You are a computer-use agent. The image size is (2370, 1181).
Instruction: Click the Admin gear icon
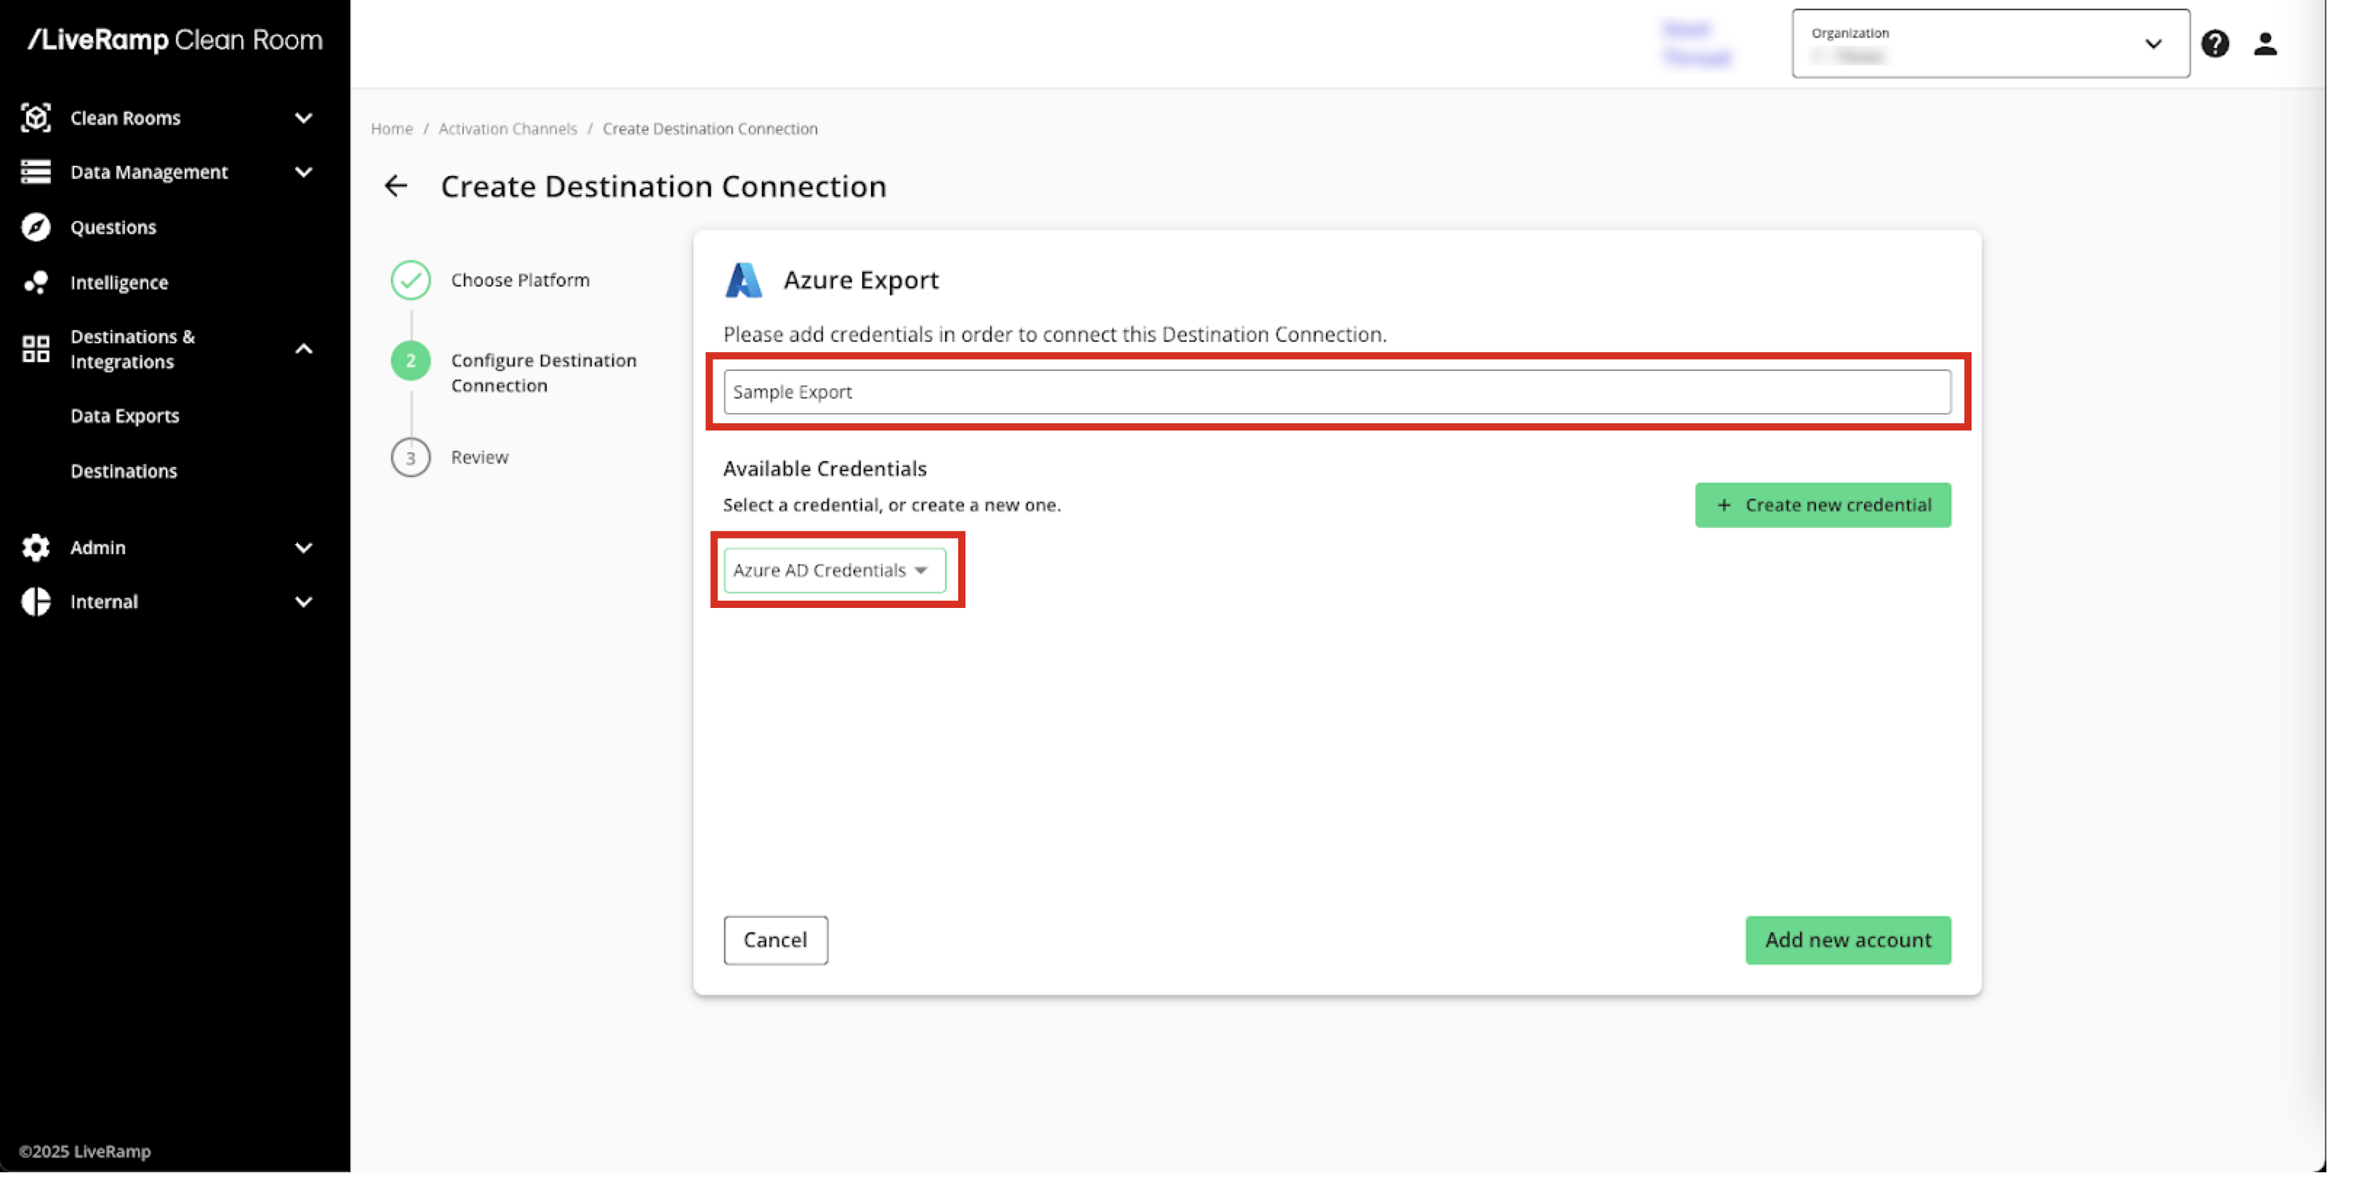(x=36, y=548)
